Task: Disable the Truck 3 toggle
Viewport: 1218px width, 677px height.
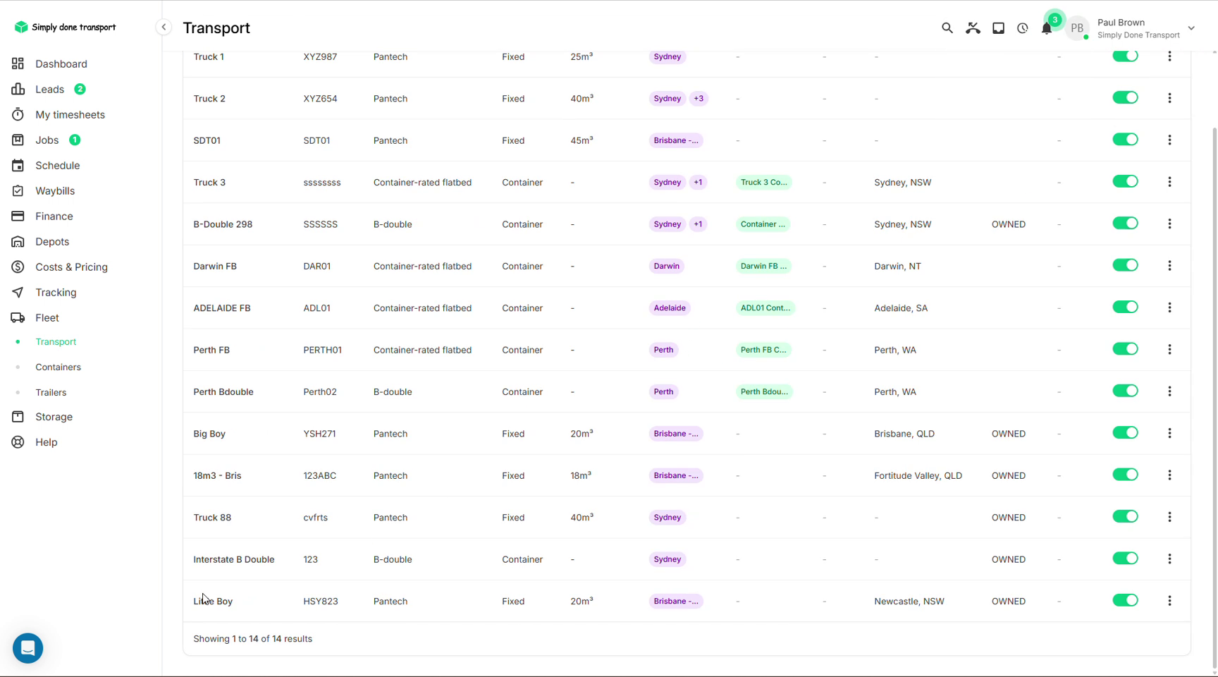Action: coord(1125,181)
